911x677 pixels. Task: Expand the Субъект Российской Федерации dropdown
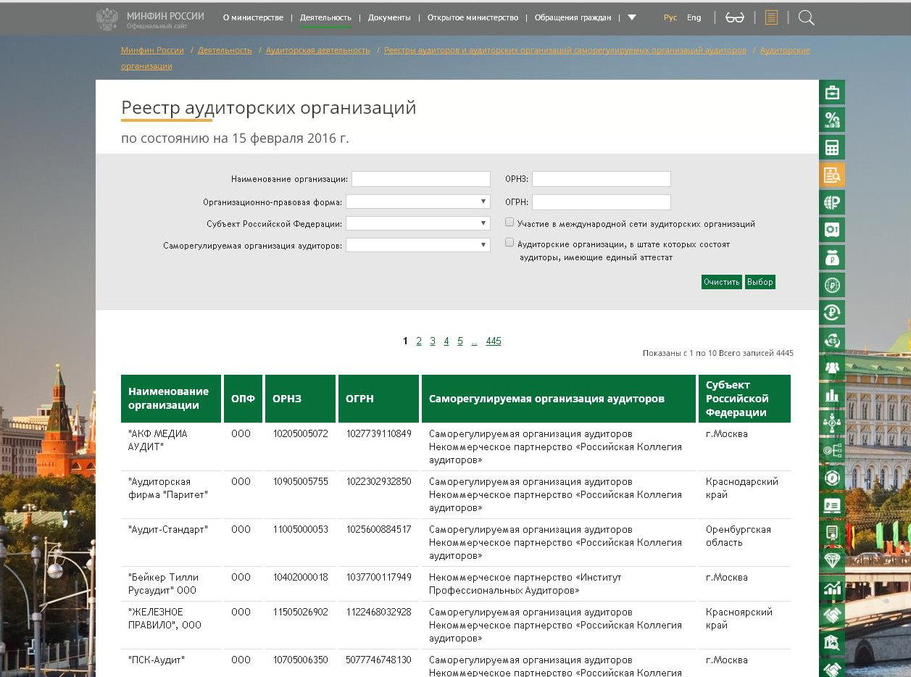[418, 223]
